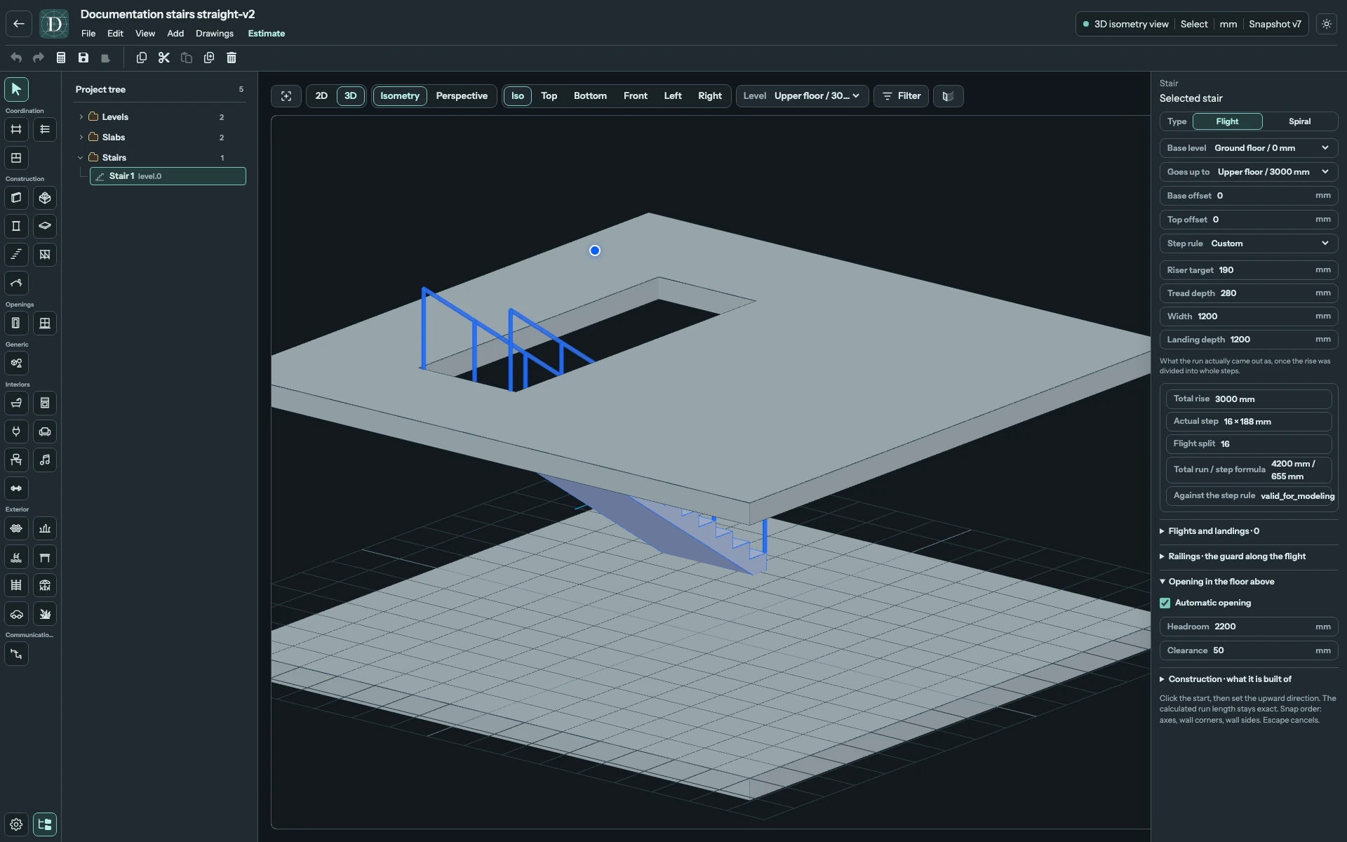Click the Headroom value field
The width and height of the screenshot is (1347, 842).
click(x=1249, y=627)
